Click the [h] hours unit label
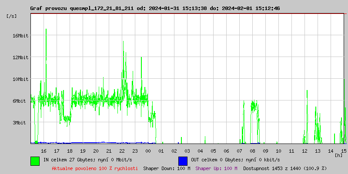Screen dimensions: 348x174 tap(338, 155)
